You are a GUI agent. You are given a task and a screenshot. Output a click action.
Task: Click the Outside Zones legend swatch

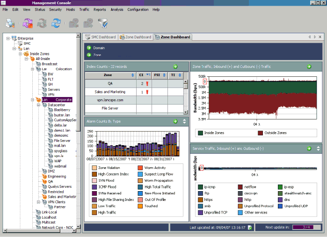[x=260, y=133]
